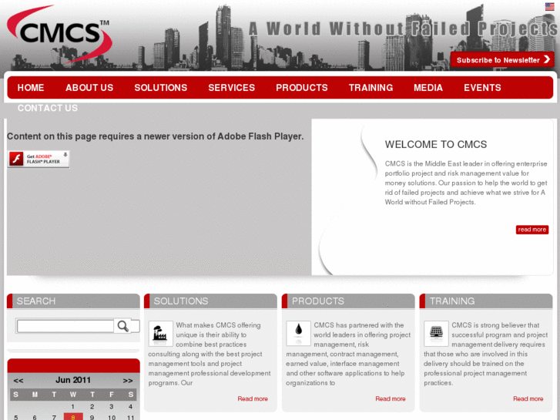Select day 3 in June calendar
This screenshot has width=560, height=420.
coord(112,406)
